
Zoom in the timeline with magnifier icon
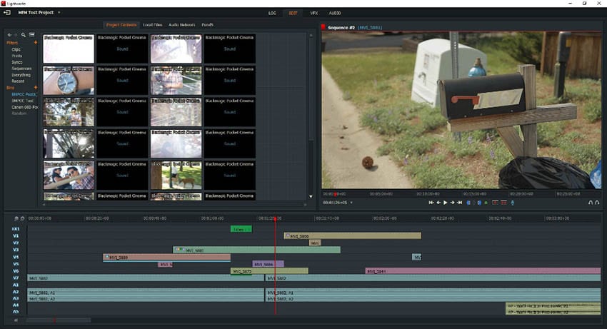(x=22, y=218)
